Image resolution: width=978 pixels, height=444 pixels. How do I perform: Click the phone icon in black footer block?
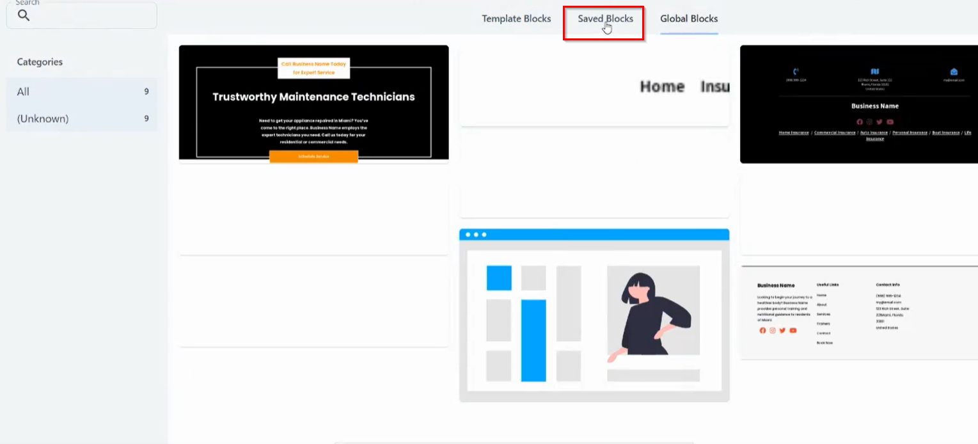point(796,72)
